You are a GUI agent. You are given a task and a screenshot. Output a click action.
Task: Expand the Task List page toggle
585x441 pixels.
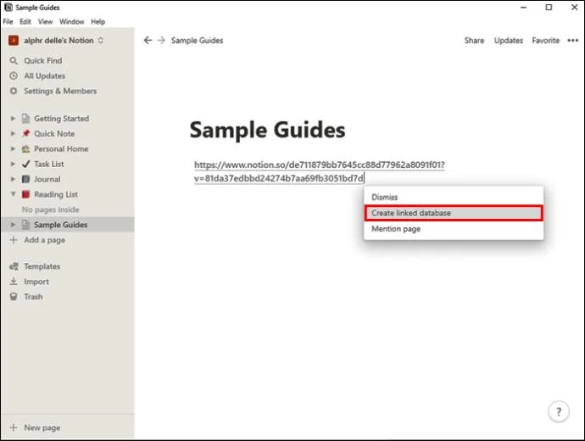pos(13,164)
